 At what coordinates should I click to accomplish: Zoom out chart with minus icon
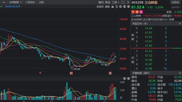124,7
